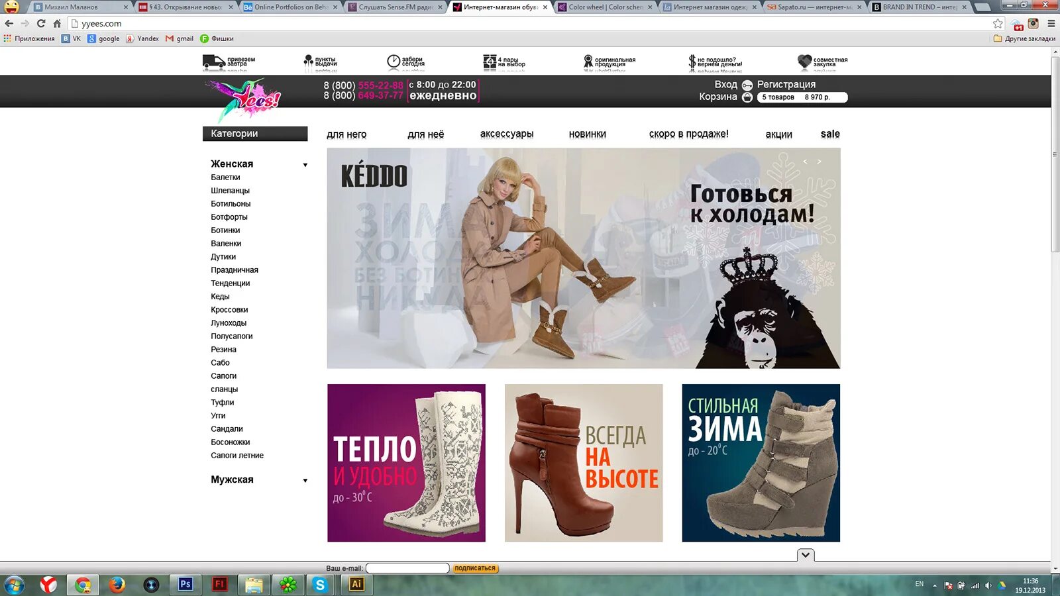Viewport: 1060px width, 596px height.
Task: Click the 'Тепло и удобно' boots banner
Action: point(406,463)
